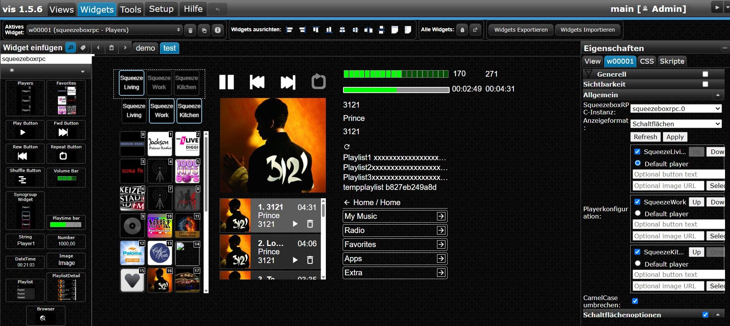Open the Setup menu
The image size is (730, 326).
click(x=161, y=9)
